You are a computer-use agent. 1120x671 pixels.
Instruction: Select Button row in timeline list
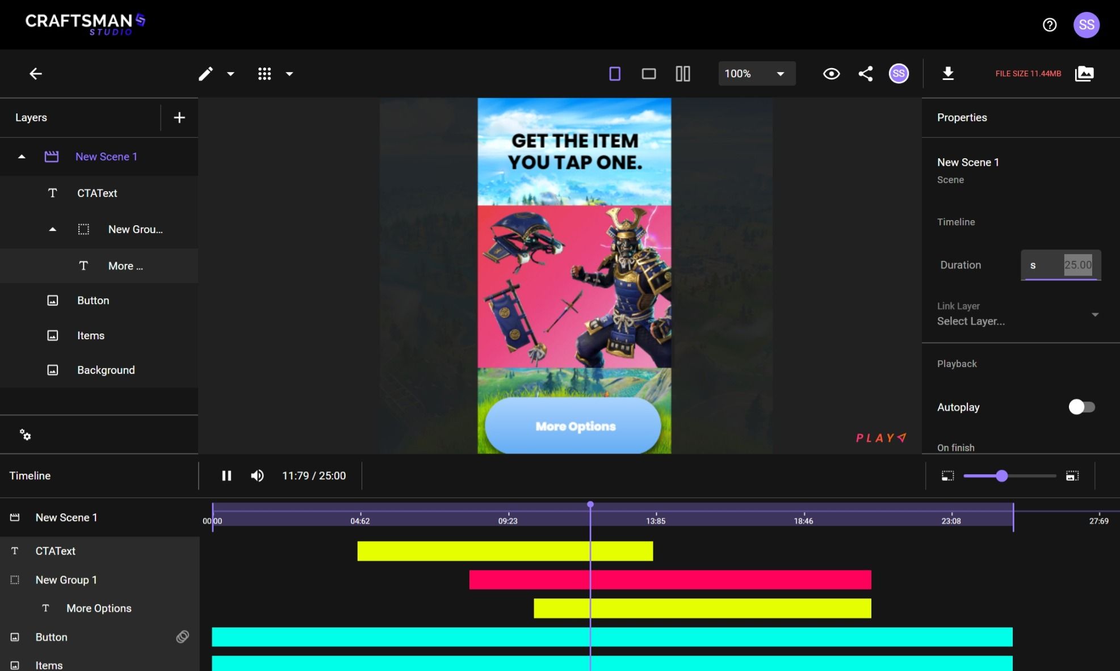(99, 637)
